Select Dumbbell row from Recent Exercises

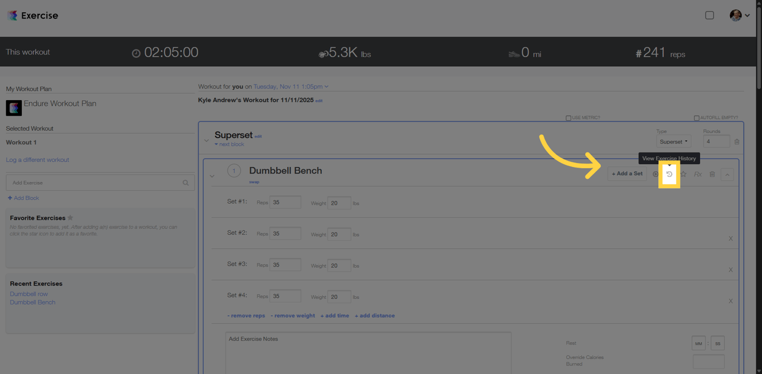(28, 294)
